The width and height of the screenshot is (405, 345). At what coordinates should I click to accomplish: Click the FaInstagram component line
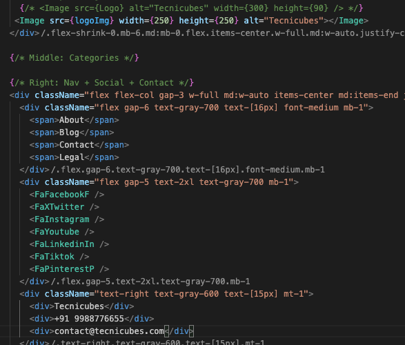[x=67, y=219]
